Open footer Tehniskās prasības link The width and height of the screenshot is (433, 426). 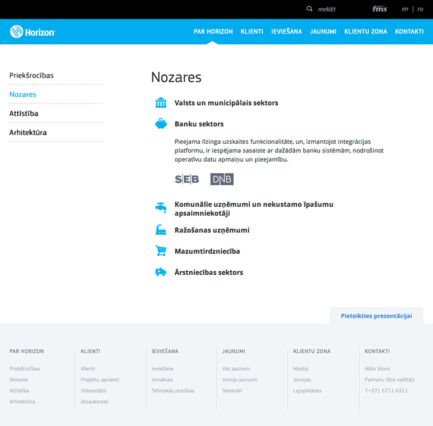(x=173, y=391)
